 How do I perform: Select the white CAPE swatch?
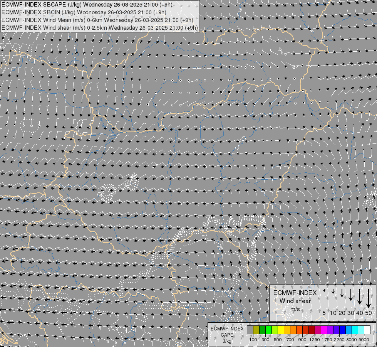(367, 330)
